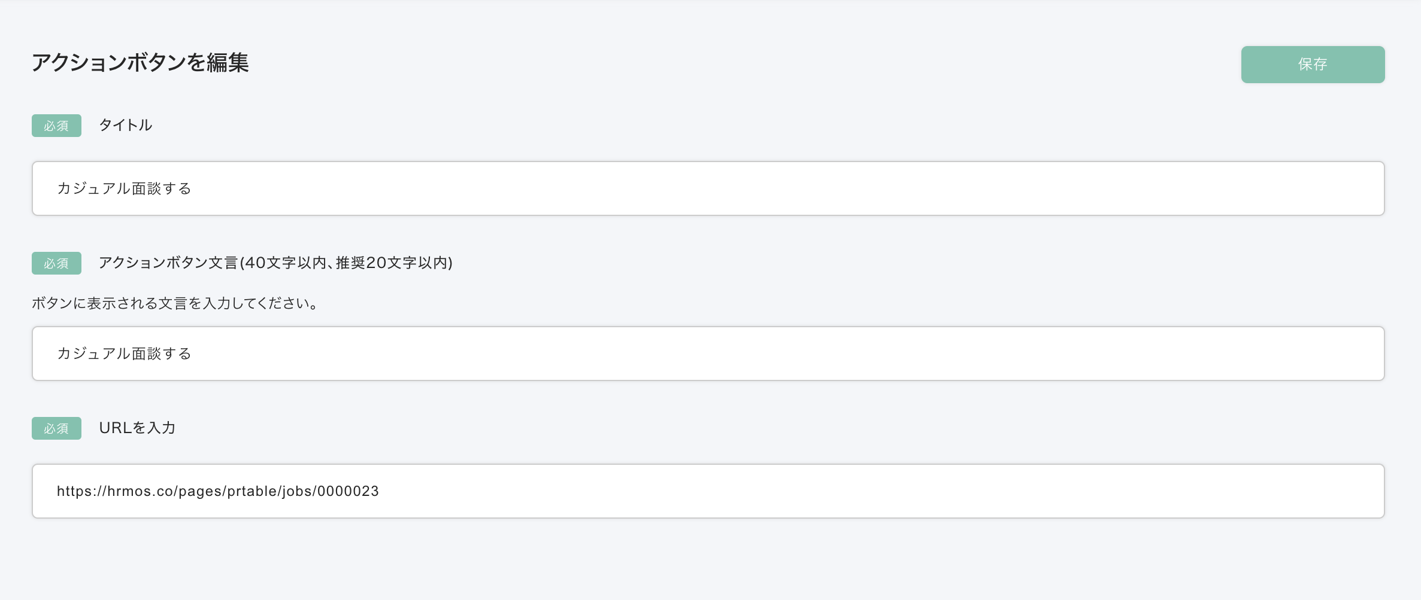This screenshot has height=600, width=1421.
Task: Click the https:// prefix in the URL field
Action: click(x=82, y=491)
